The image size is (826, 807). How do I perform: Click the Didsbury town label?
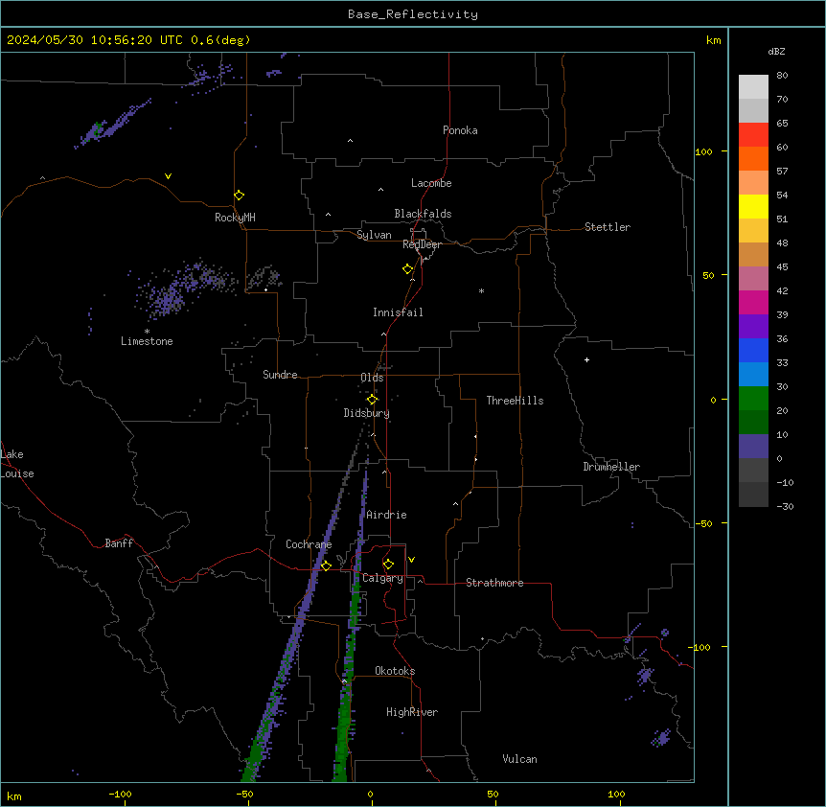[x=366, y=413]
